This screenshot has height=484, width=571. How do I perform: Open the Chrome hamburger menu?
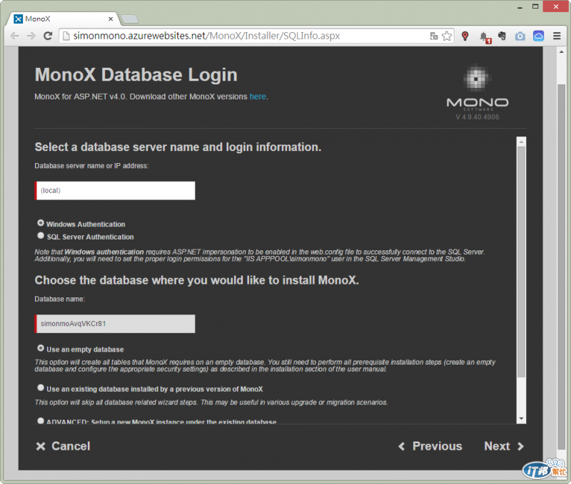tap(557, 36)
